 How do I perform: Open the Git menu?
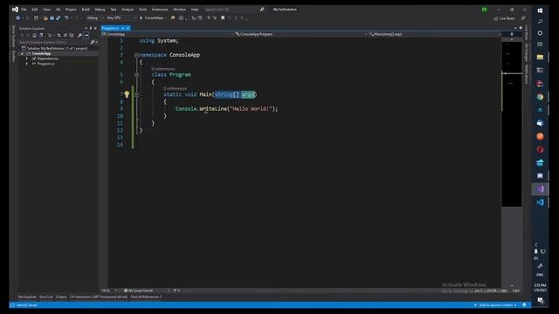pyautogui.click(x=58, y=10)
